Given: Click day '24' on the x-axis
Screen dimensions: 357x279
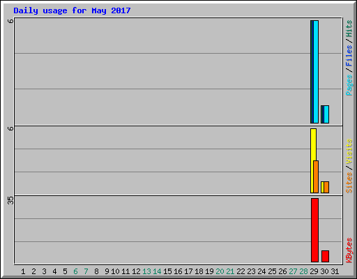Looking at the screenshot, I should (261, 271).
